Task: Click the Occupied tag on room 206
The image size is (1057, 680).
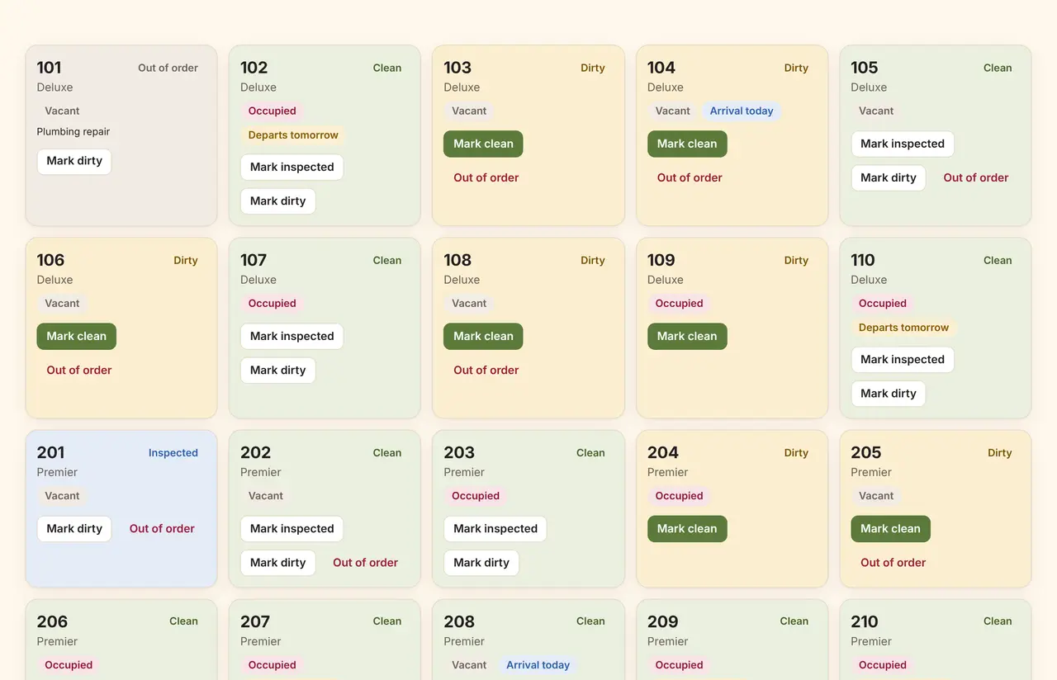Action: [69, 664]
